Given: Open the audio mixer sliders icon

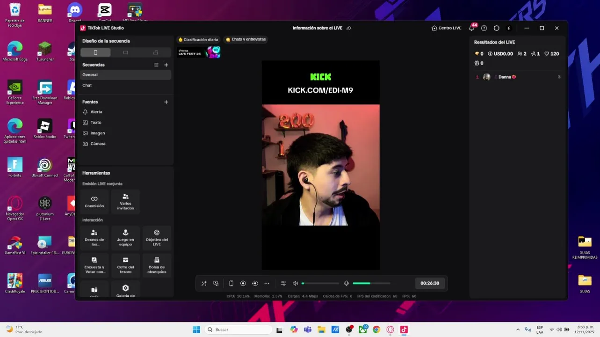Looking at the screenshot, I should (x=283, y=283).
